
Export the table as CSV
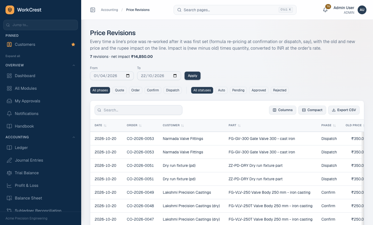pos(344,110)
